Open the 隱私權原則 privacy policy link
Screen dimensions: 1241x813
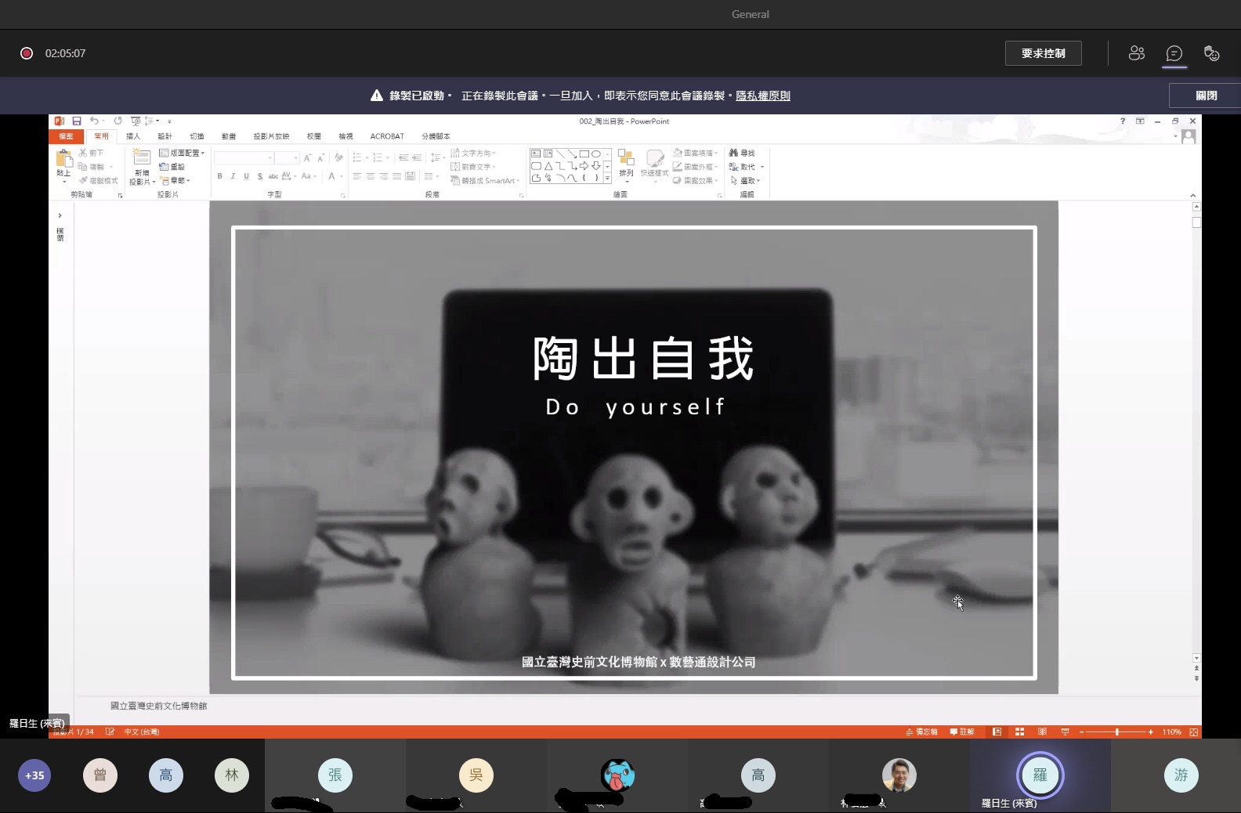(x=762, y=96)
